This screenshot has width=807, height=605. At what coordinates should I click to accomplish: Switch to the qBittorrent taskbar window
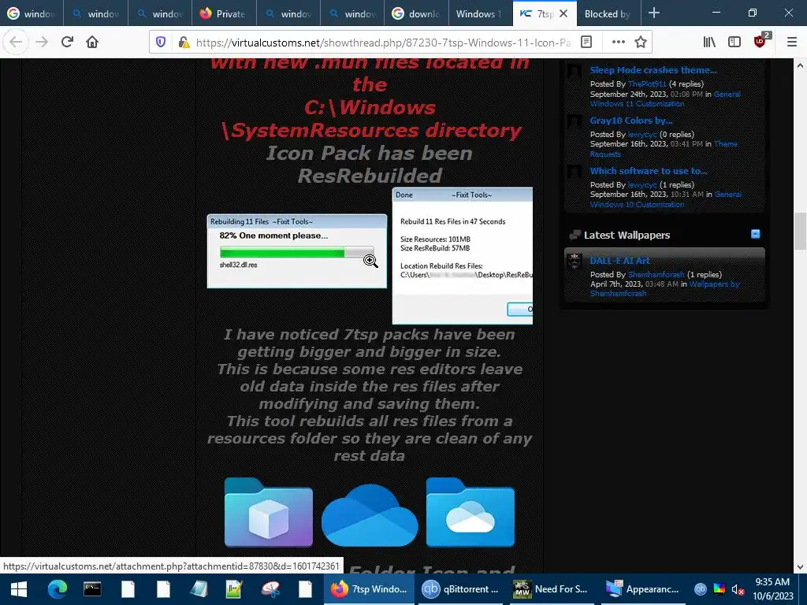click(x=460, y=589)
